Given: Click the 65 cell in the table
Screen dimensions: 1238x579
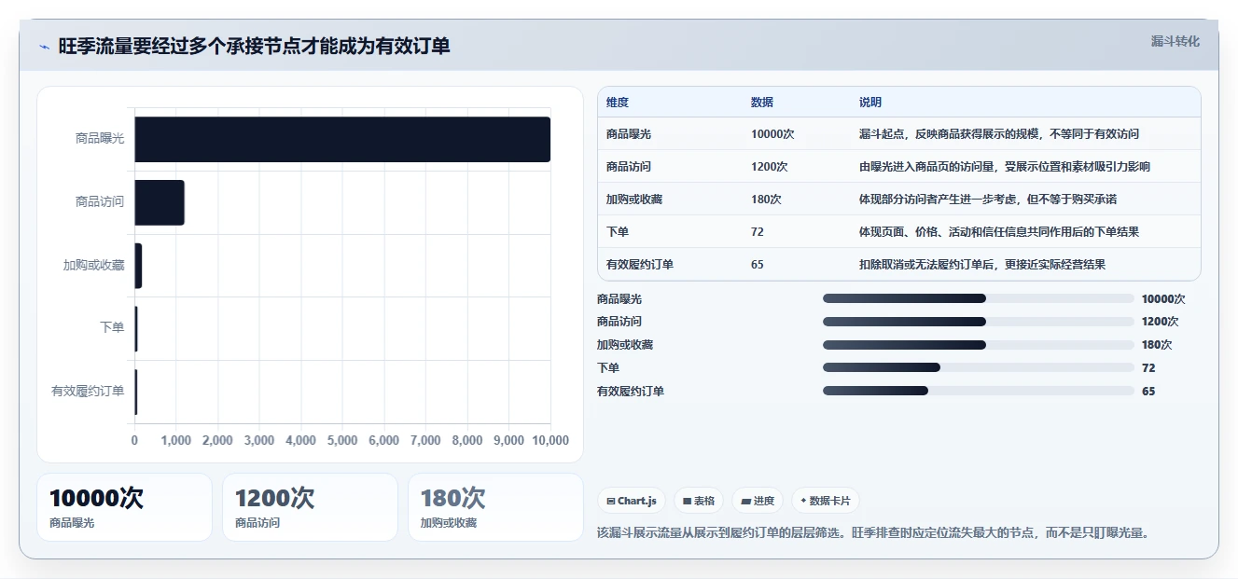Looking at the screenshot, I should coord(758,265).
